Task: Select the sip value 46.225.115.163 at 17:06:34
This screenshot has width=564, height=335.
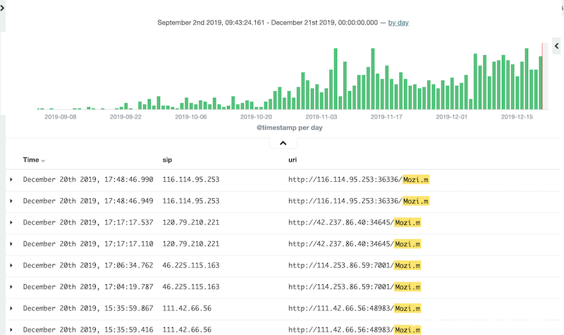Action: pos(191,265)
